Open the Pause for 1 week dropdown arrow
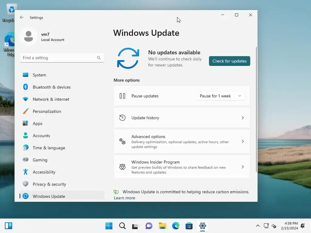The width and height of the screenshot is (311, 233). (240, 96)
